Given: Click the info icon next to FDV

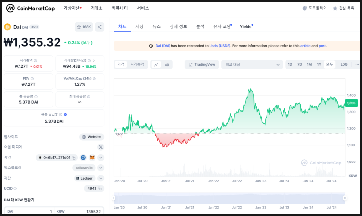Looking at the screenshot, I should pos(32,79).
